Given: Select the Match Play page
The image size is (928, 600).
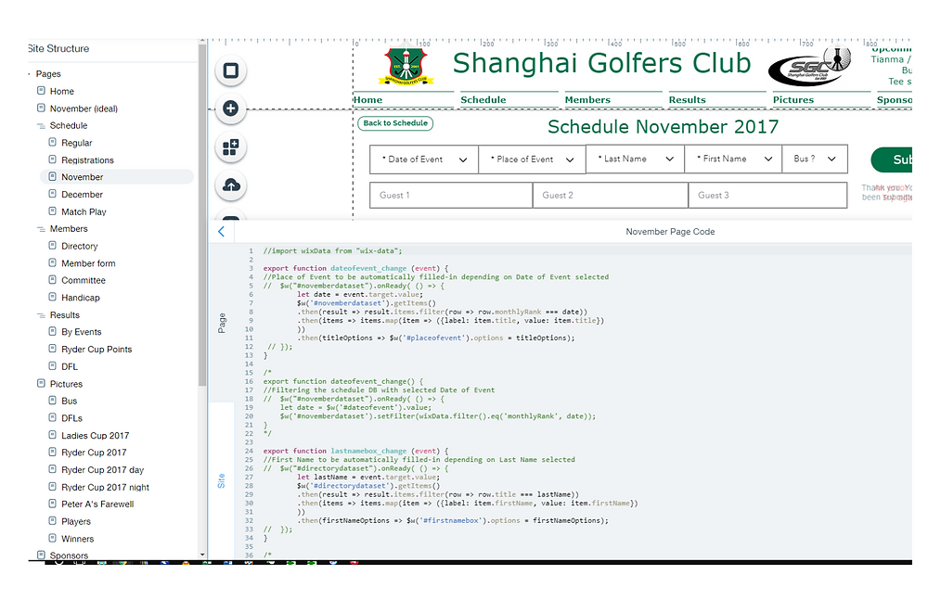Looking at the screenshot, I should pos(84,211).
